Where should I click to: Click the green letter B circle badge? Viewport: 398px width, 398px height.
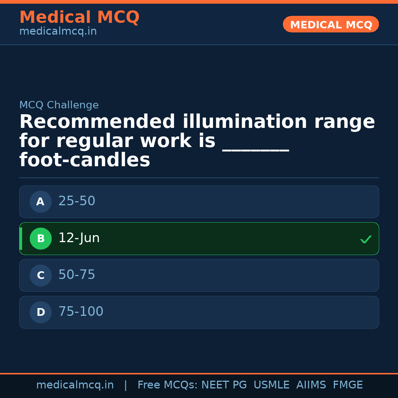tap(41, 238)
